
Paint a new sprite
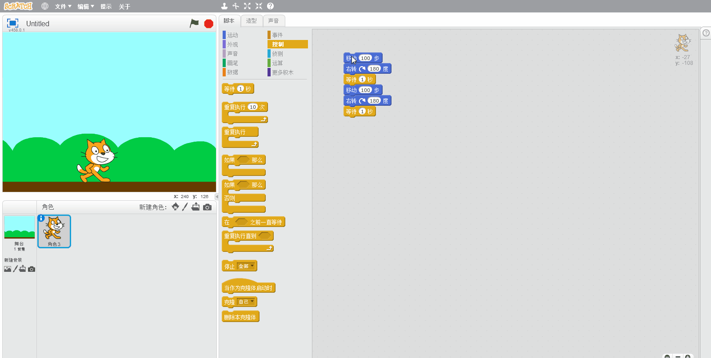[185, 207]
